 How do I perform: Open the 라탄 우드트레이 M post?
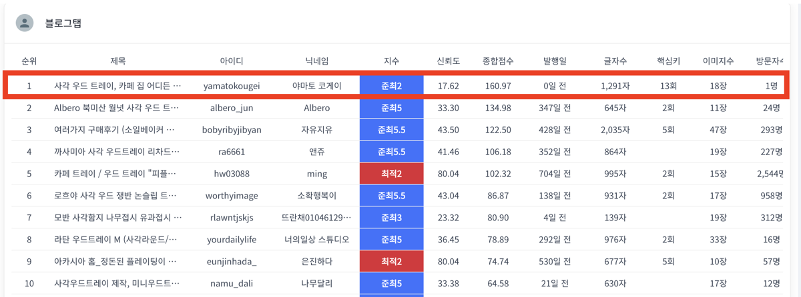[117, 240]
